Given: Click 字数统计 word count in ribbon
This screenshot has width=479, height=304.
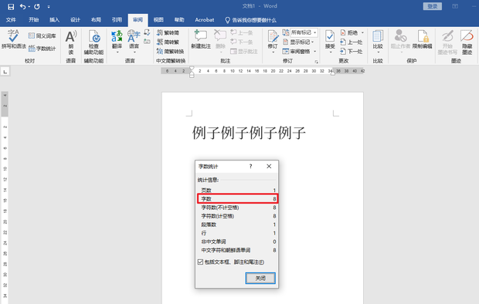Looking at the screenshot, I should 42,49.
